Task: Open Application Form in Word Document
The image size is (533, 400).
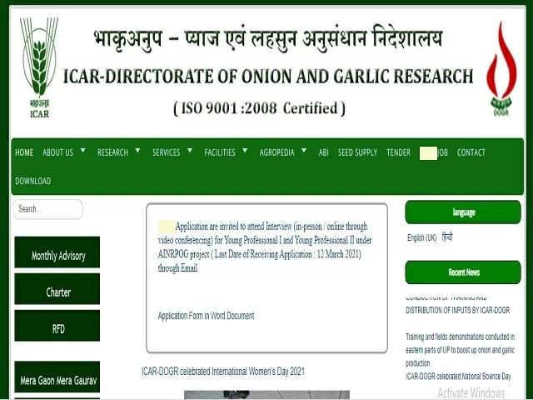Action: [206, 316]
